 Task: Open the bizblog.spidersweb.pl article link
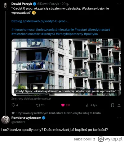(40, 21)
